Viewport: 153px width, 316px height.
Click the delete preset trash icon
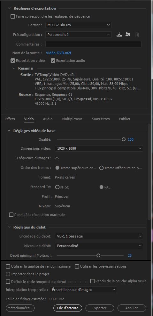[137, 35]
